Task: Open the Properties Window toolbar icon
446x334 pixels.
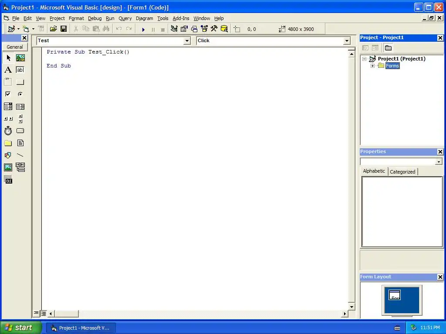Action: click(x=184, y=29)
